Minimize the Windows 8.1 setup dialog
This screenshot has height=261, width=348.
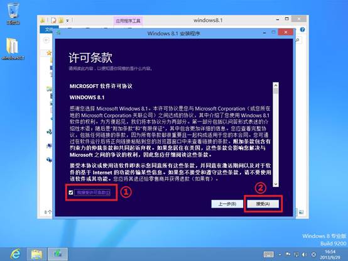click(264, 33)
